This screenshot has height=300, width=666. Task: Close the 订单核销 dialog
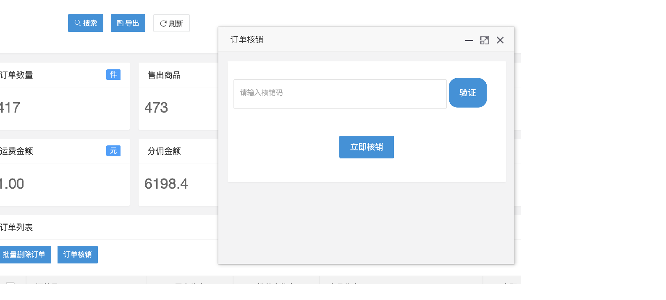pyautogui.click(x=500, y=40)
